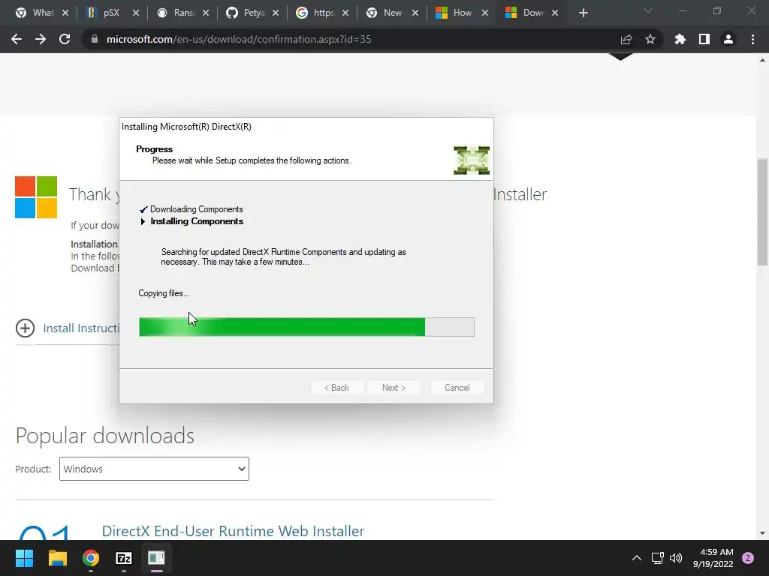Open the Chrome three-dot menu
This screenshot has width=769, height=576.
coord(752,39)
